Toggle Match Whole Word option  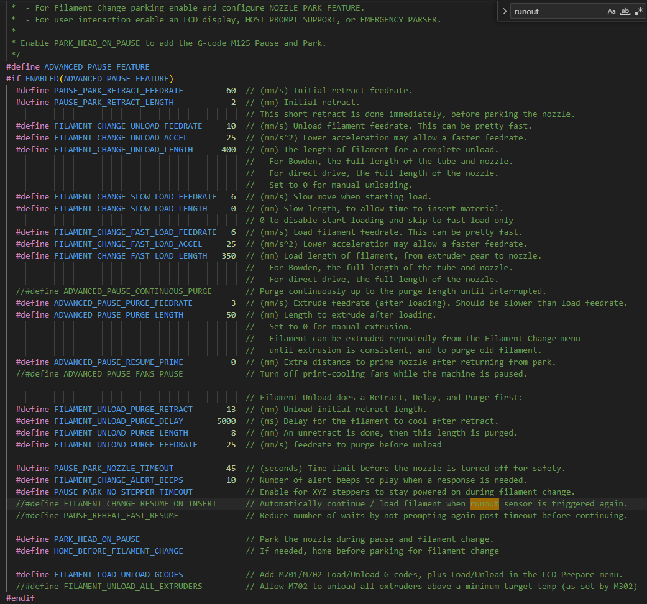pos(625,11)
